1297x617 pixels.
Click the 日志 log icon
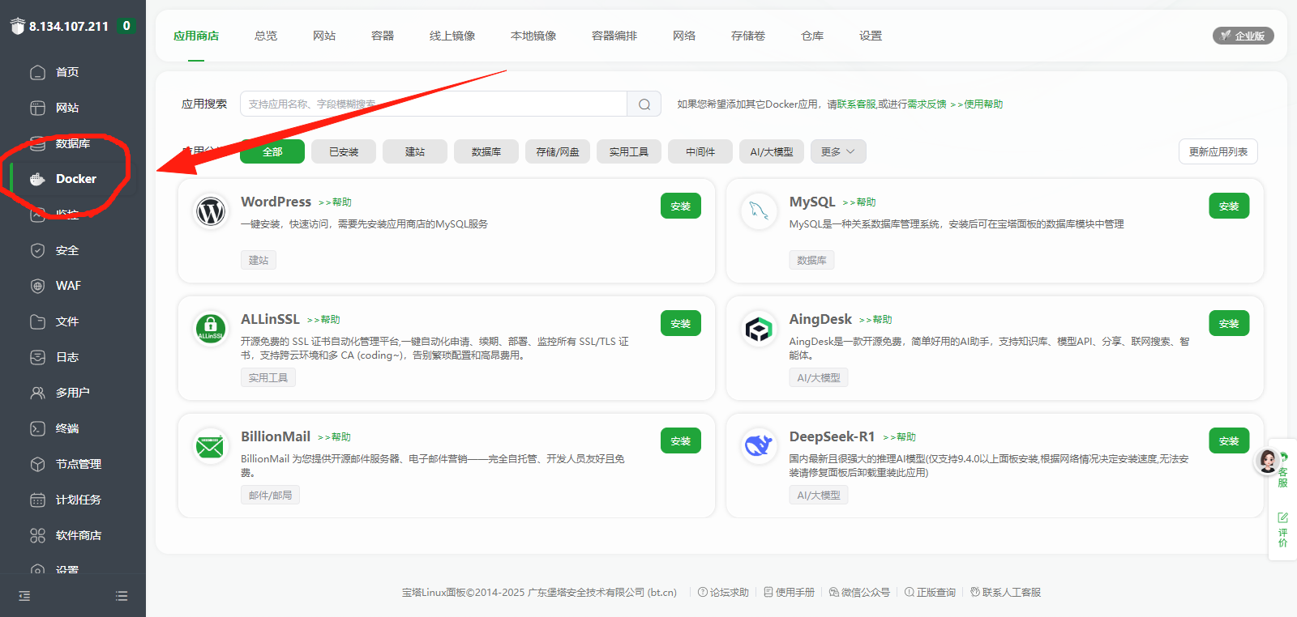tap(37, 357)
